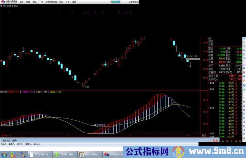Click the 证券交易 button at top right
Viewport: 246px width, 158px height.
tap(133, 2)
